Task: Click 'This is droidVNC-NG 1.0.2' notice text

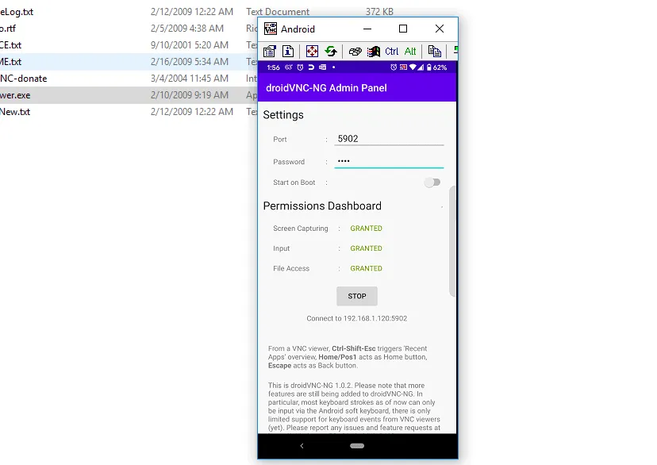Action: 354,406
